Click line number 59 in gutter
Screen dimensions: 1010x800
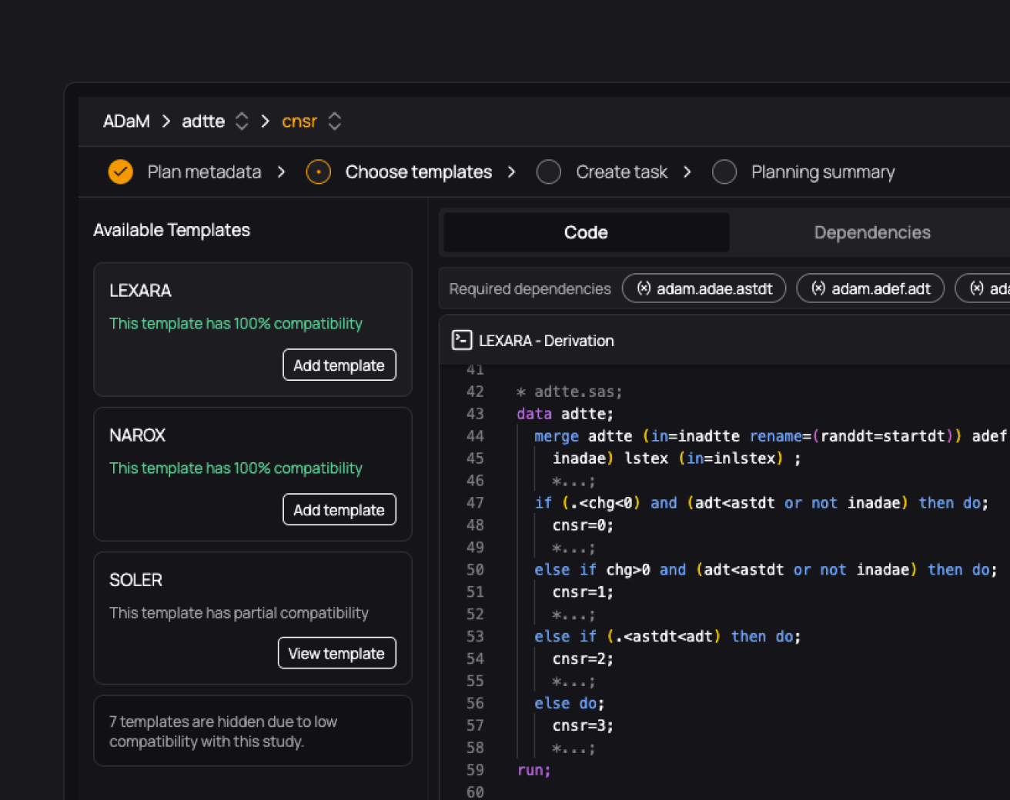[475, 770]
